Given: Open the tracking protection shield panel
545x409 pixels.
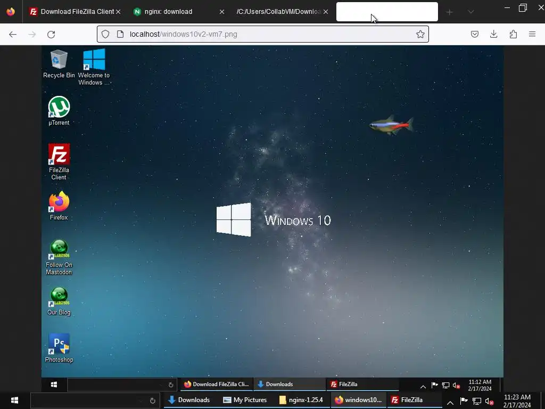Looking at the screenshot, I should 105,34.
